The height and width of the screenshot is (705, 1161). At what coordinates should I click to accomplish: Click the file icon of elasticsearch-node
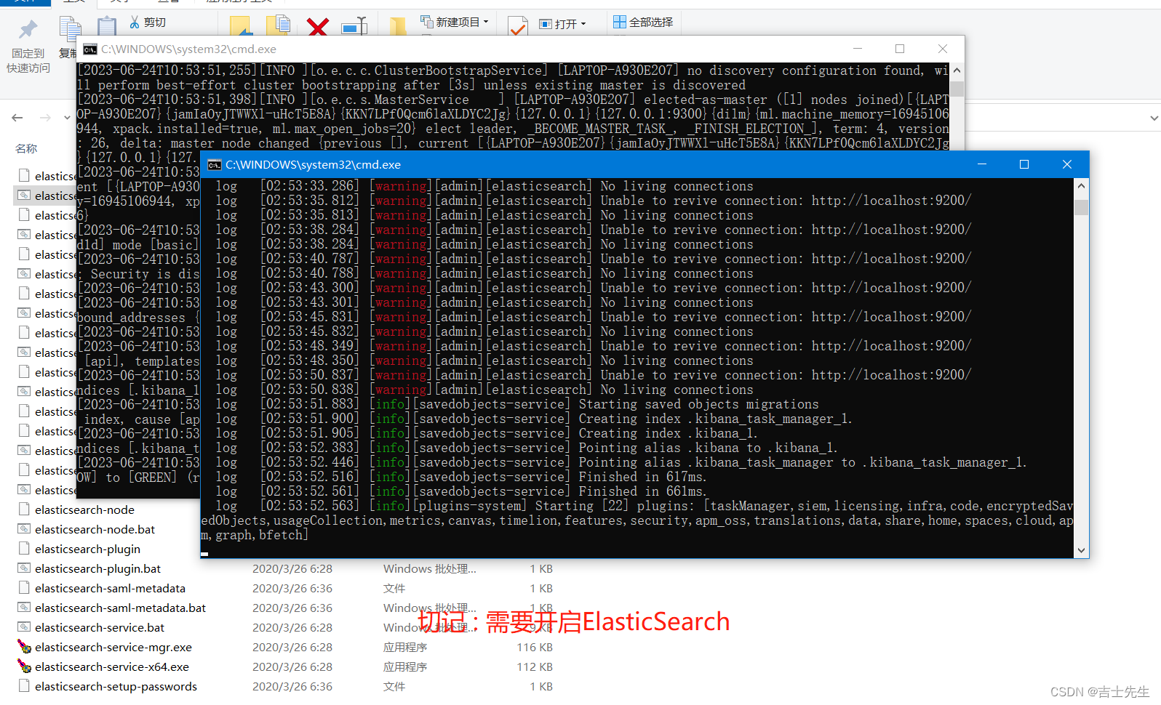[24, 509]
